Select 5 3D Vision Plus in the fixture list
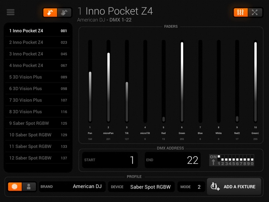This screenshot has height=202, width=269. (38, 77)
